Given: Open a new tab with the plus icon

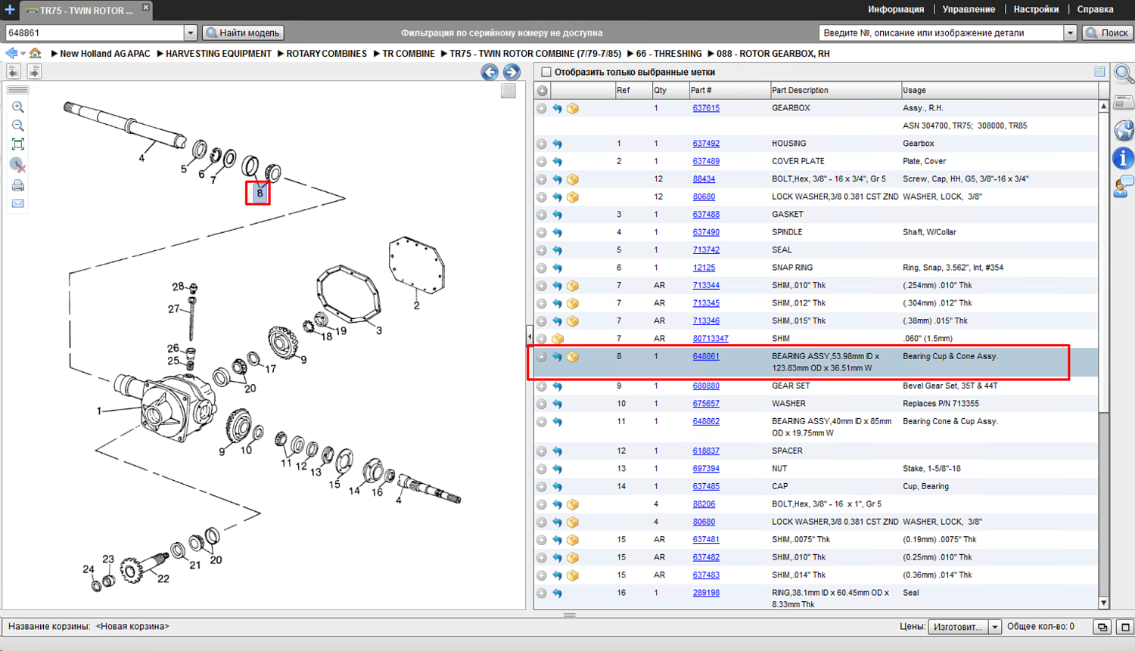Looking at the screenshot, I should coord(9,10).
